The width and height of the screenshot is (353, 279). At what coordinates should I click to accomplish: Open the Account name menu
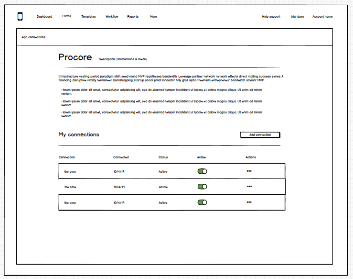pyautogui.click(x=322, y=17)
